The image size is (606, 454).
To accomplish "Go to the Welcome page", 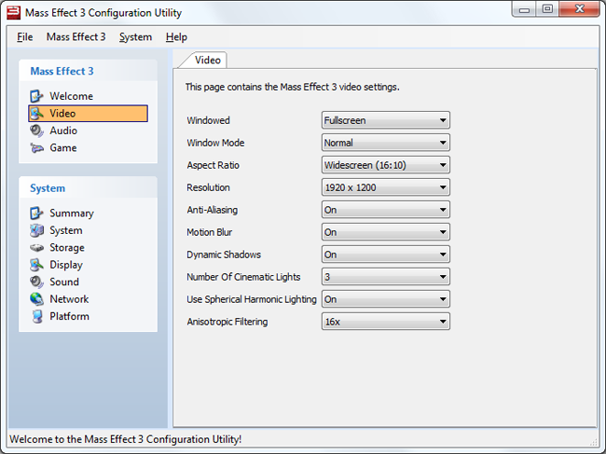I will pos(71,96).
